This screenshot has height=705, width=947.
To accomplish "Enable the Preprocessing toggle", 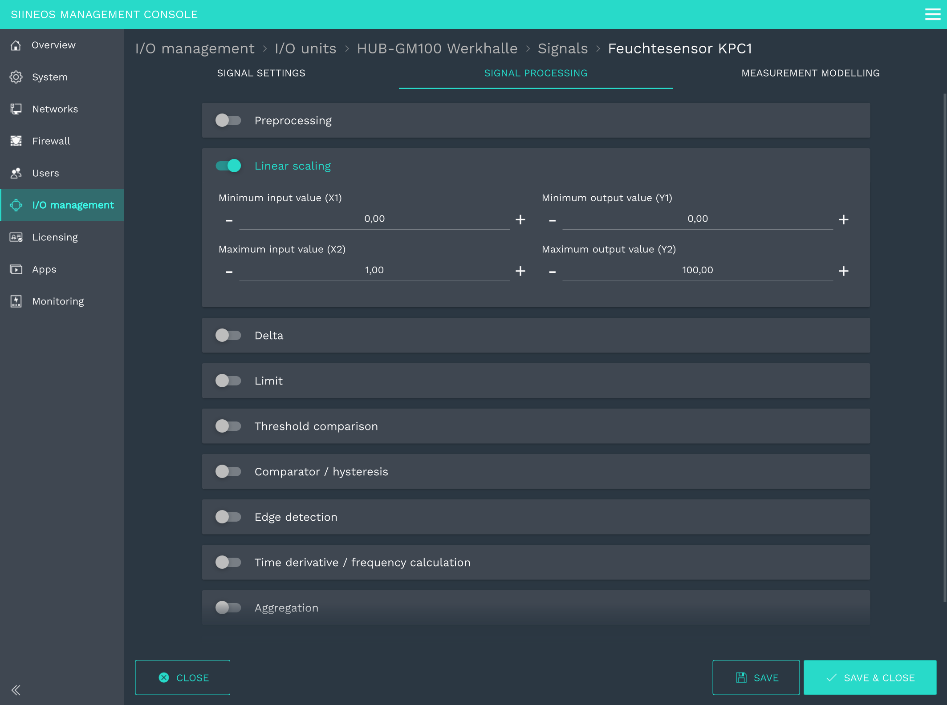I will pyautogui.click(x=228, y=120).
